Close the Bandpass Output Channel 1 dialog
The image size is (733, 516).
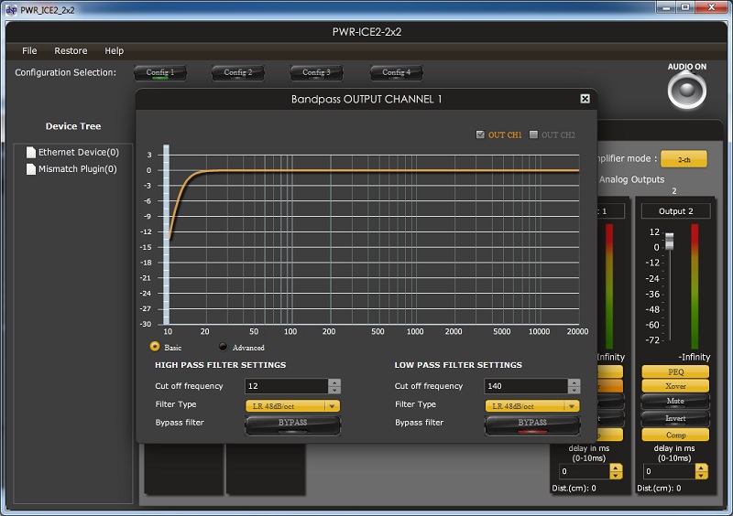click(x=585, y=99)
